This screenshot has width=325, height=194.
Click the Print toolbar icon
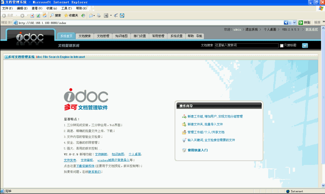pos(99,15)
